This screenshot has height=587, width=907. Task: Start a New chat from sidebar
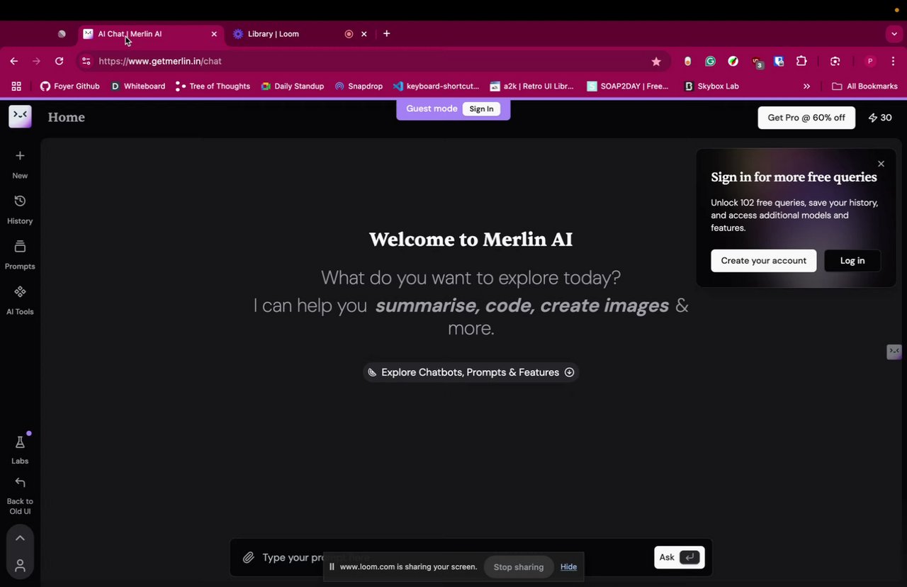[x=20, y=164]
